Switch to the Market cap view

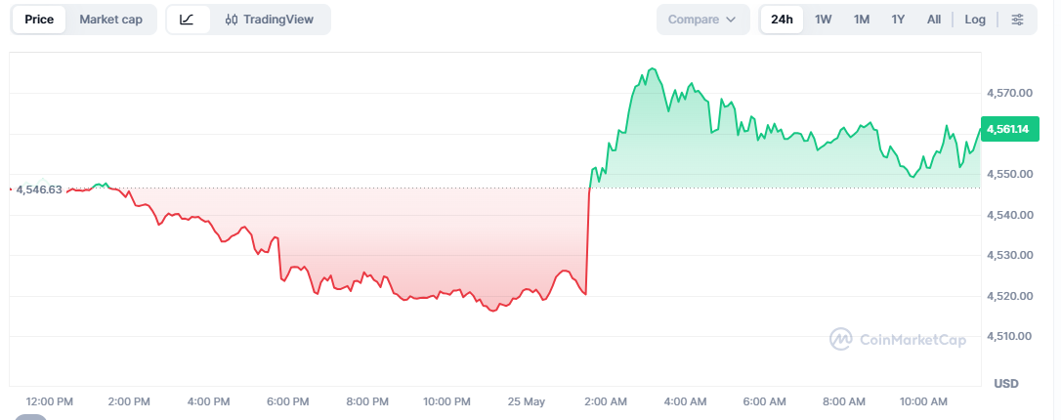click(111, 20)
